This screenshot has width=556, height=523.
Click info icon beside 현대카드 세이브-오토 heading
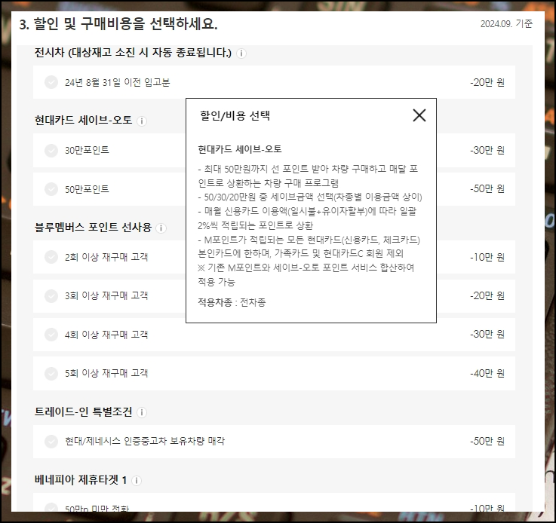[x=142, y=121]
